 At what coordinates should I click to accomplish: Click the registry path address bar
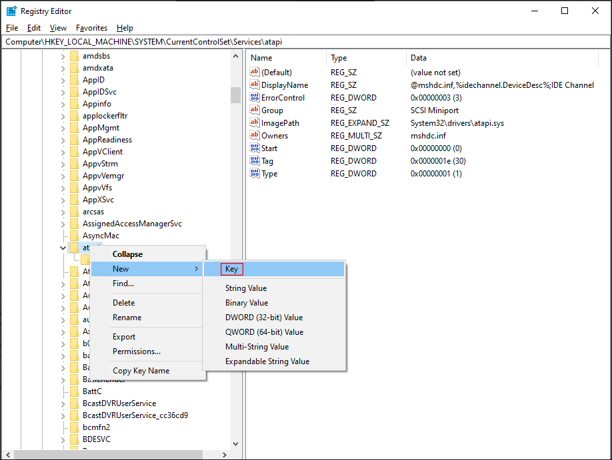305,42
